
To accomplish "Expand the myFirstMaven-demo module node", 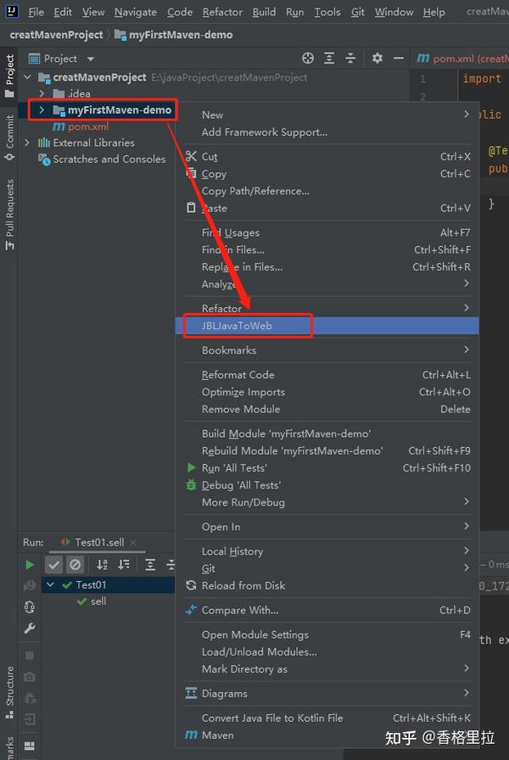I will pos(42,110).
